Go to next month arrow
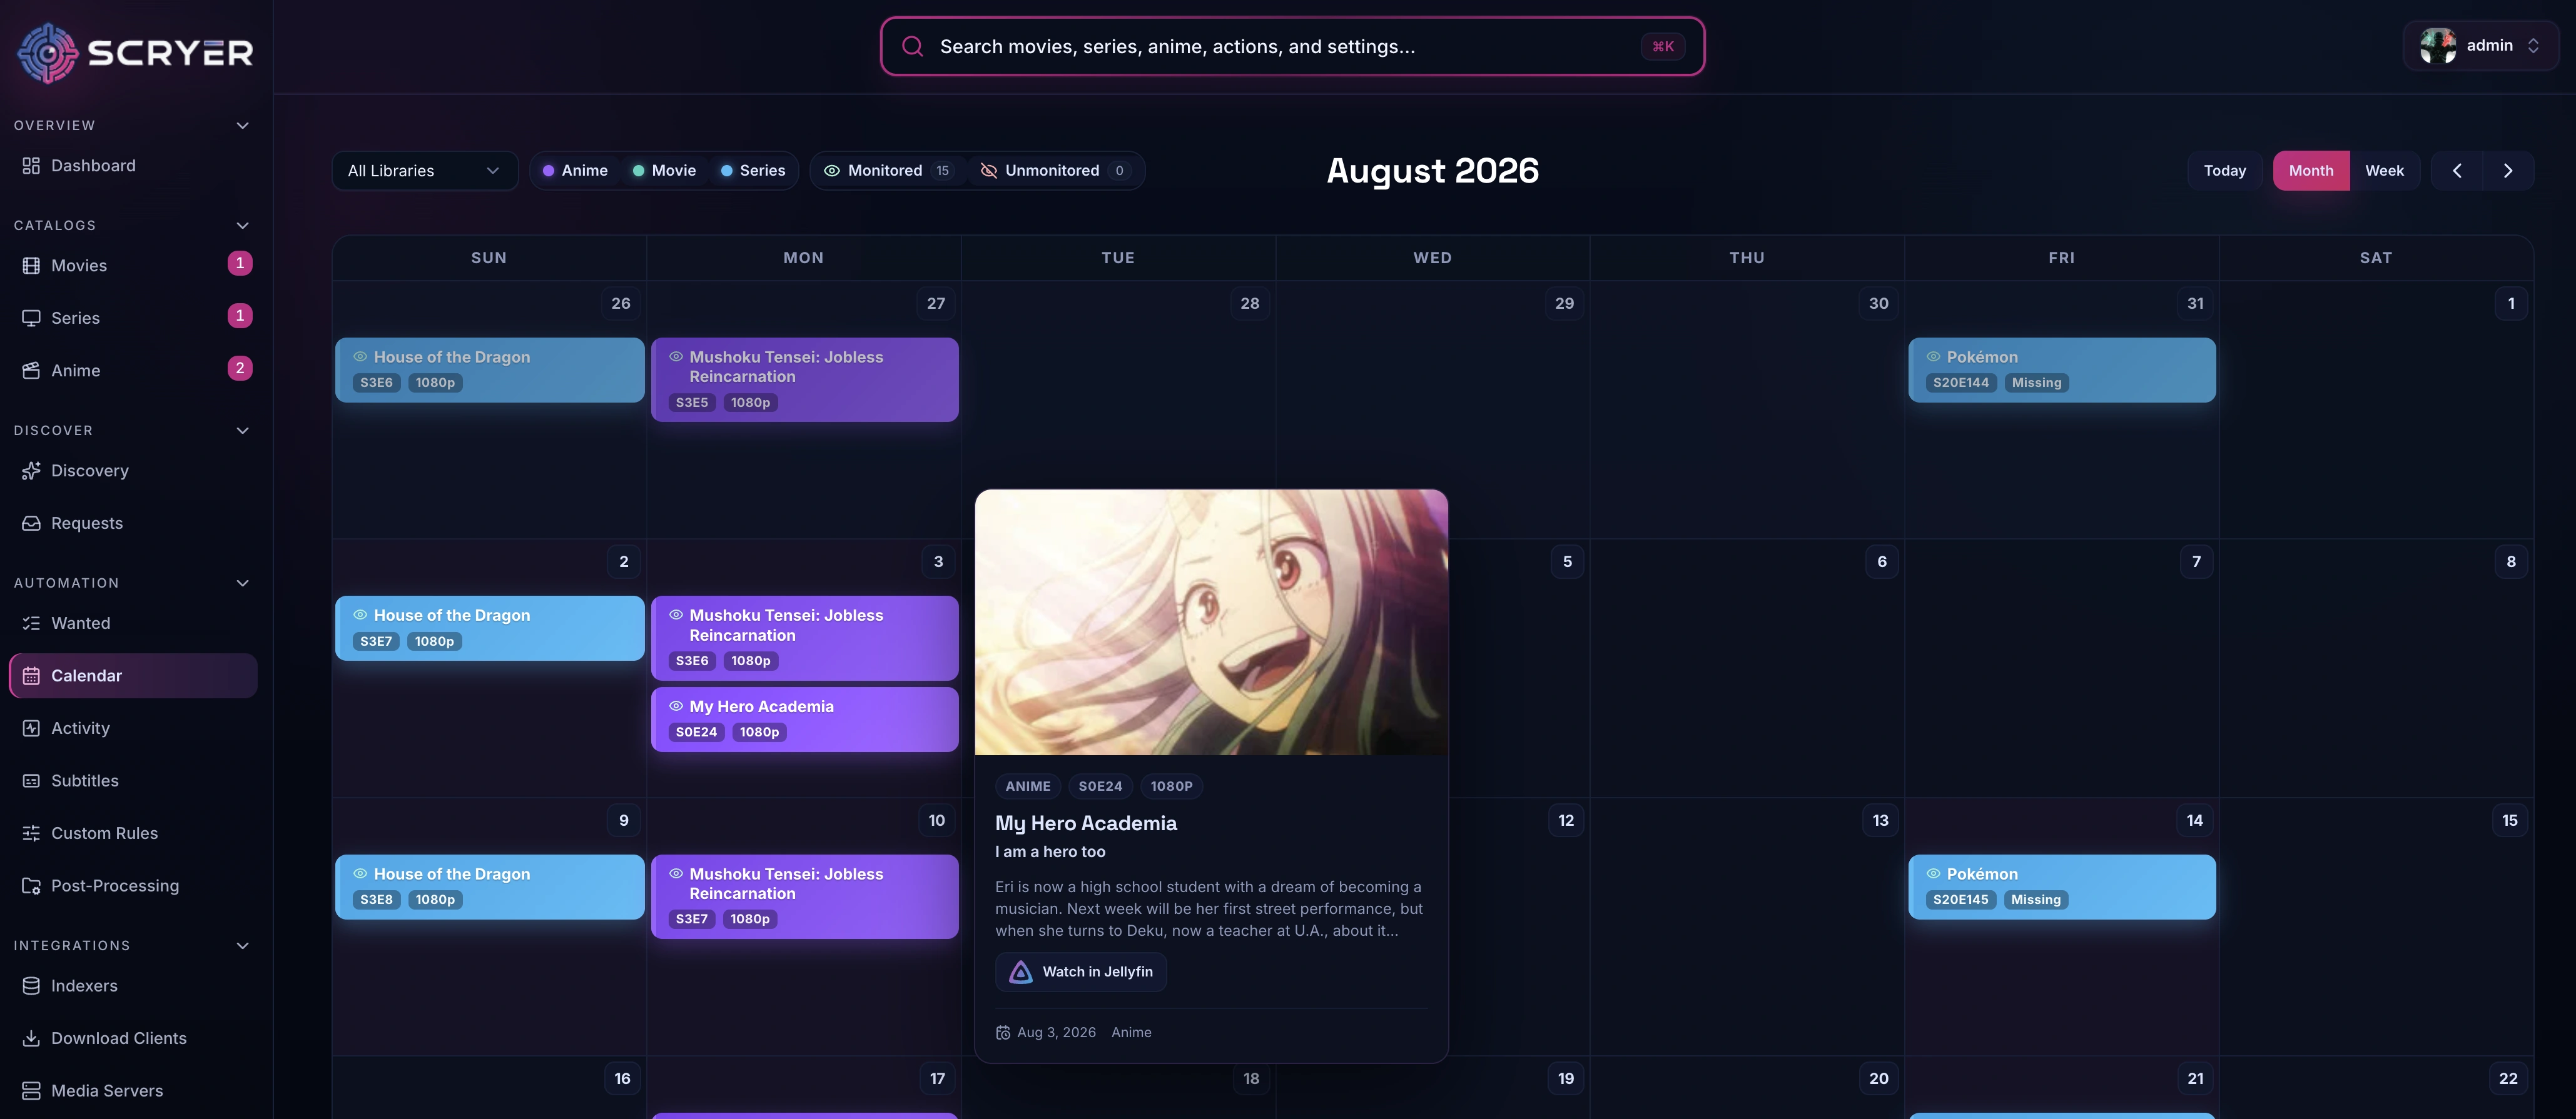The height and width of the screenshot is (1119, 2576). (x=2508, y=171)
